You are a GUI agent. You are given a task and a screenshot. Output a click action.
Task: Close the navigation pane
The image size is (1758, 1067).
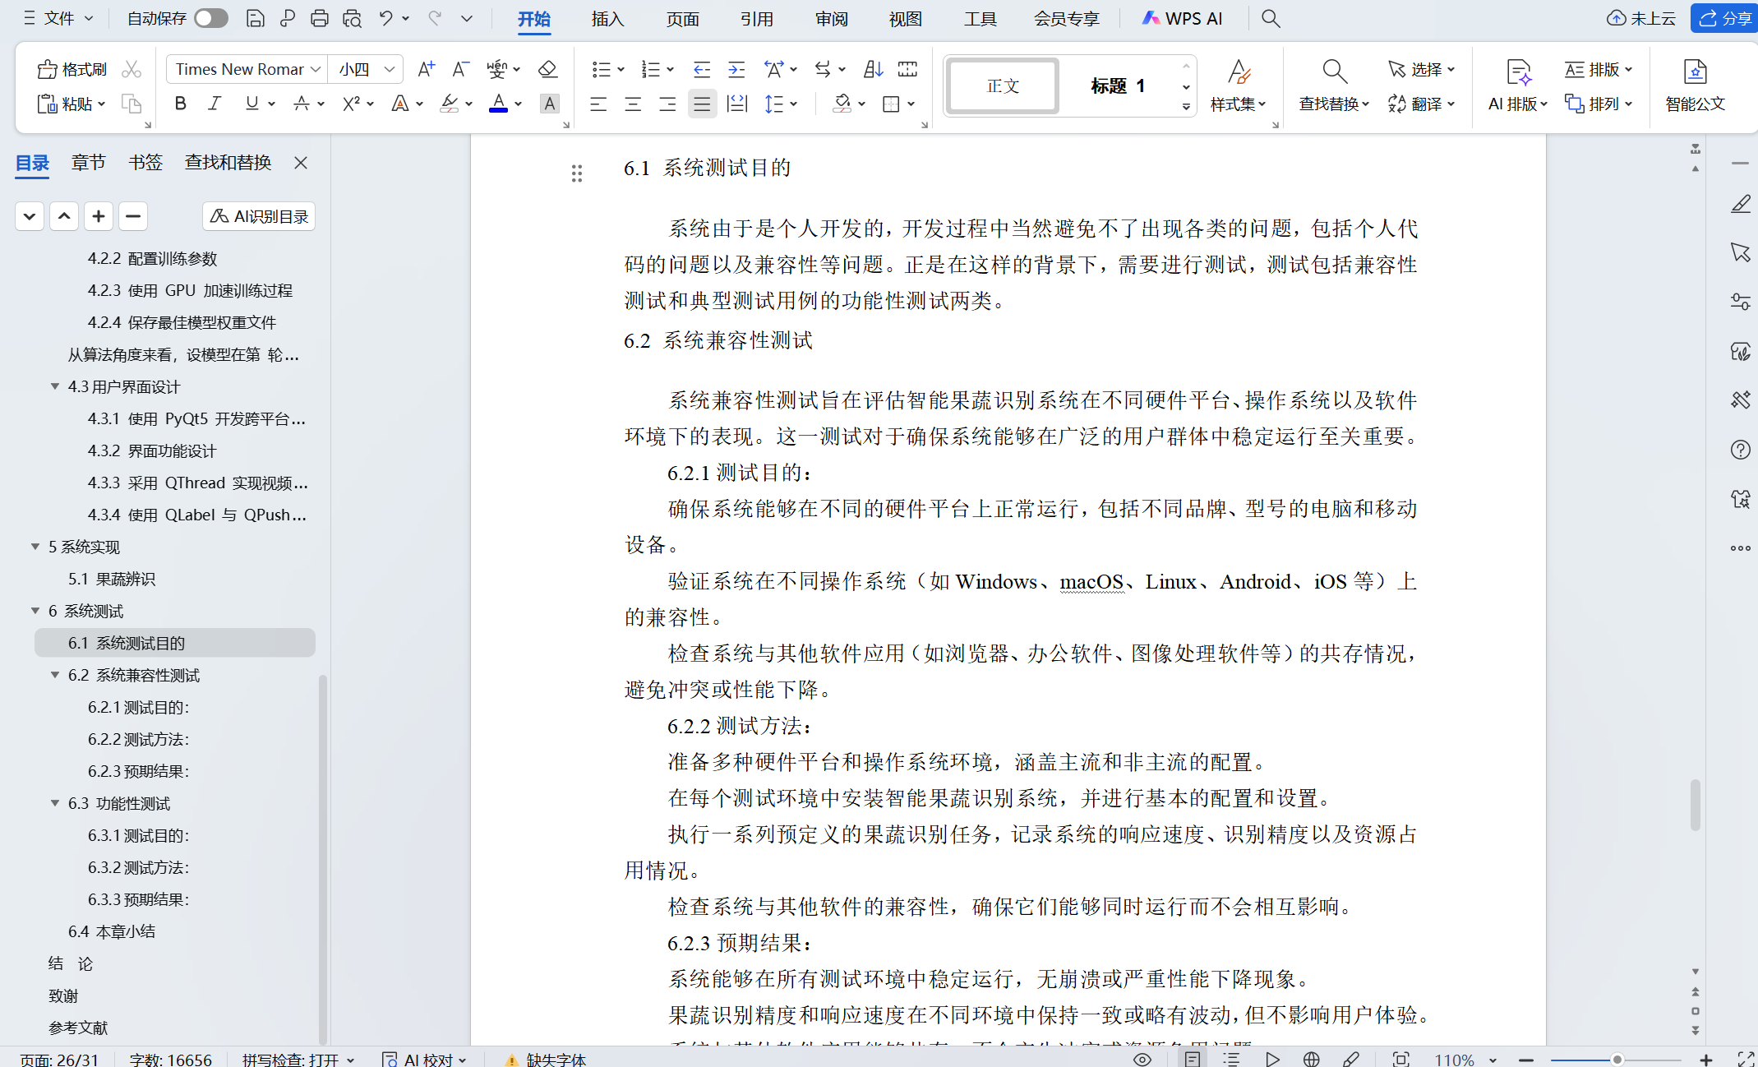(301, 163)
